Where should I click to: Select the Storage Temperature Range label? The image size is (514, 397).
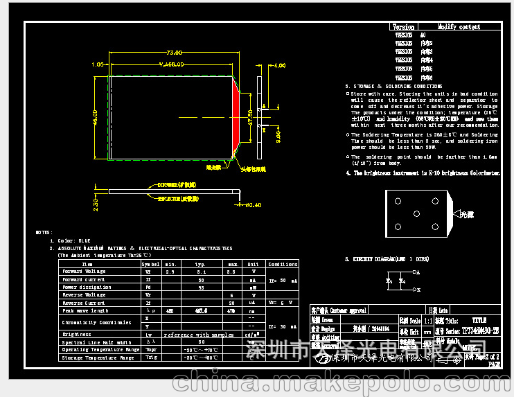(98, 358)
